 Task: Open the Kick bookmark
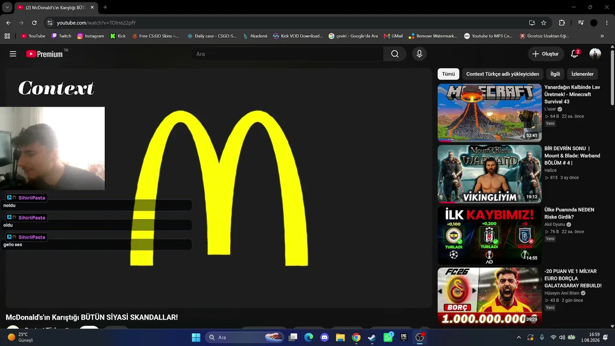coord(118,36)
